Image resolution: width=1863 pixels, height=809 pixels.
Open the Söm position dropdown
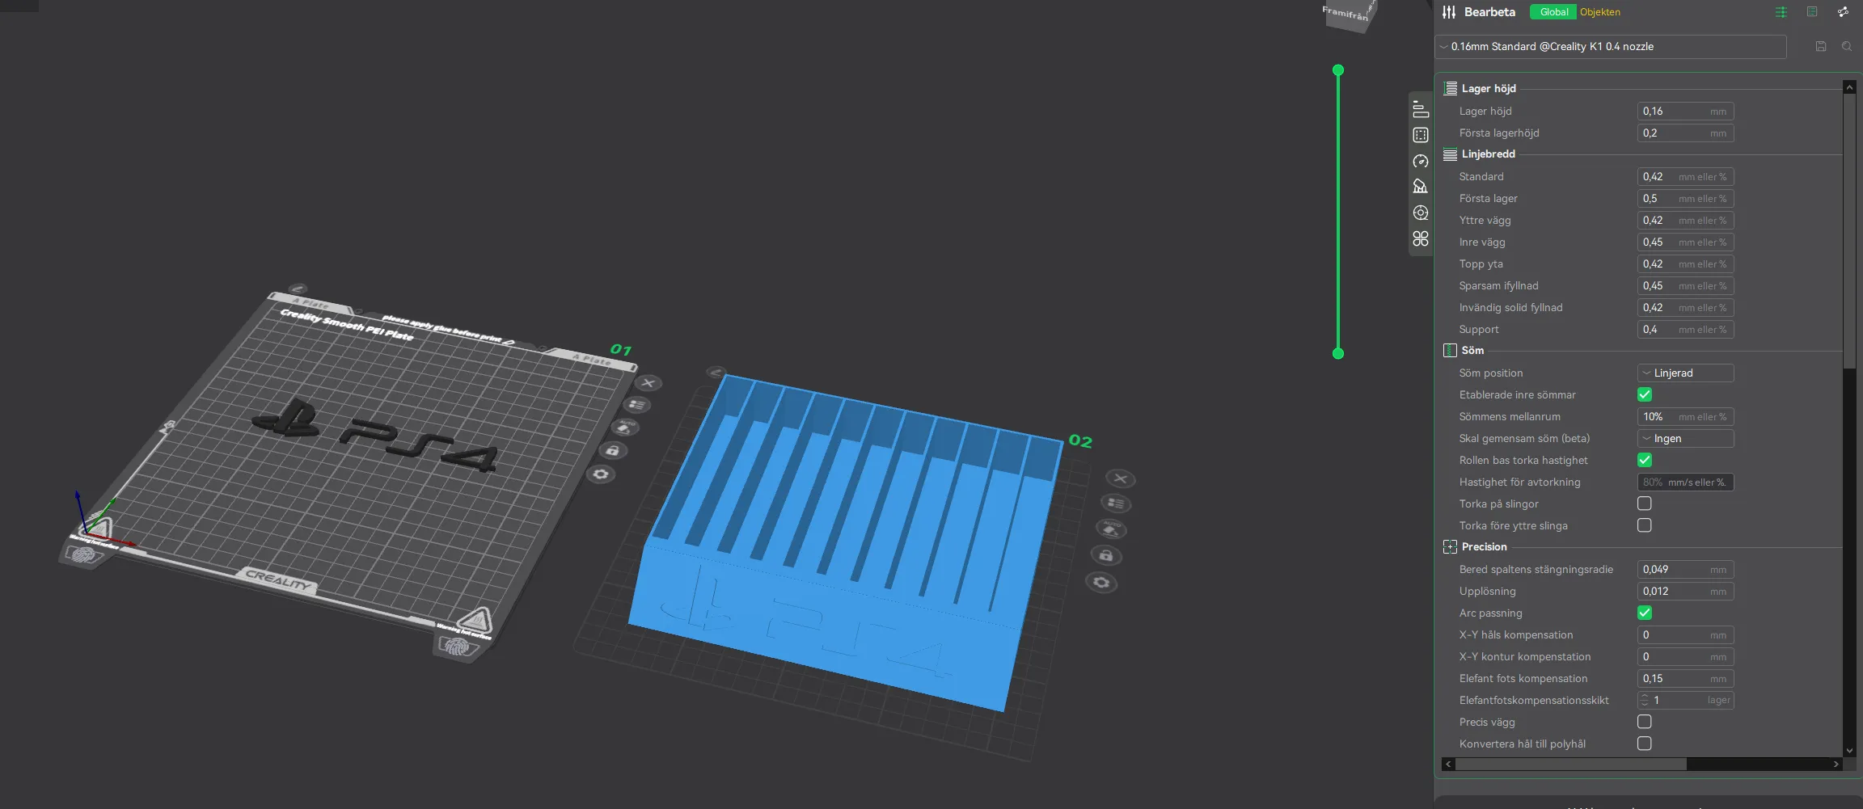click(1685, 373)
